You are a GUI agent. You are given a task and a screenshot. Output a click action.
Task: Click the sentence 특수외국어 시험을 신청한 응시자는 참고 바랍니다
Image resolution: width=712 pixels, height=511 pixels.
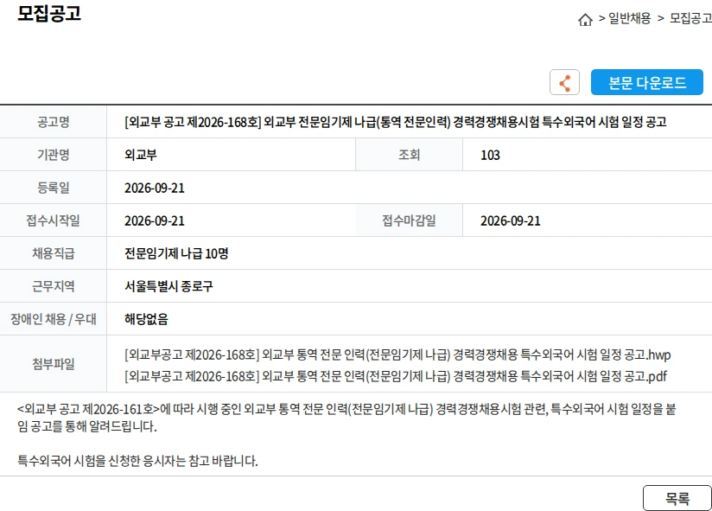[x=137, y=461]
